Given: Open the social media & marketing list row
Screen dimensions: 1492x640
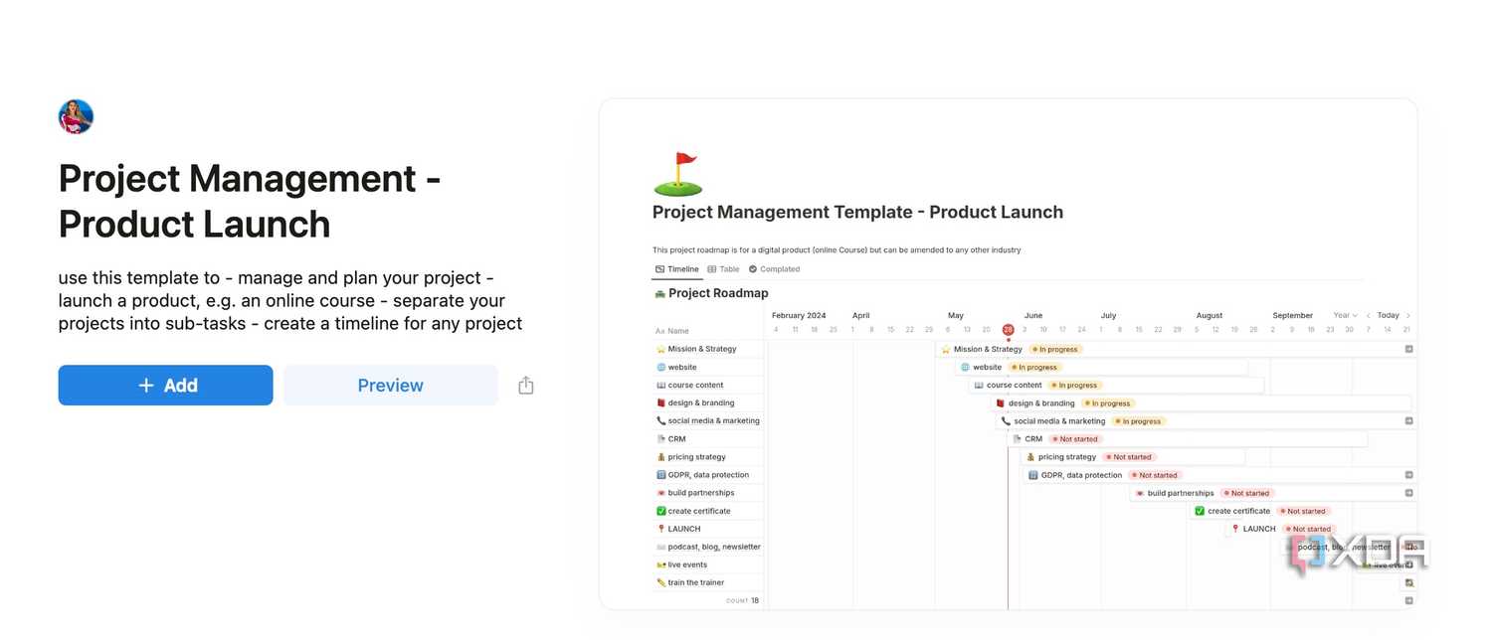Looking at the screenshot, I should click(x=708, y=420).
